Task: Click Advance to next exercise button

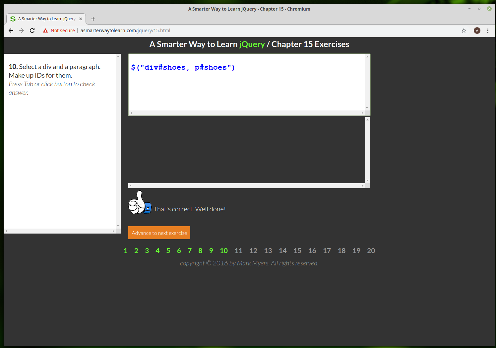Action: pos(159,233)
